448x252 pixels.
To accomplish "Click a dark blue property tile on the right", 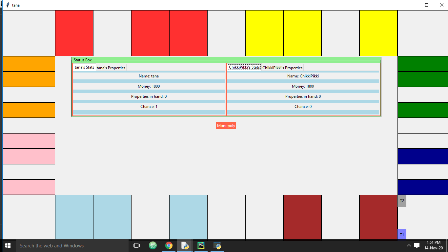I will (x=423, y=157).
